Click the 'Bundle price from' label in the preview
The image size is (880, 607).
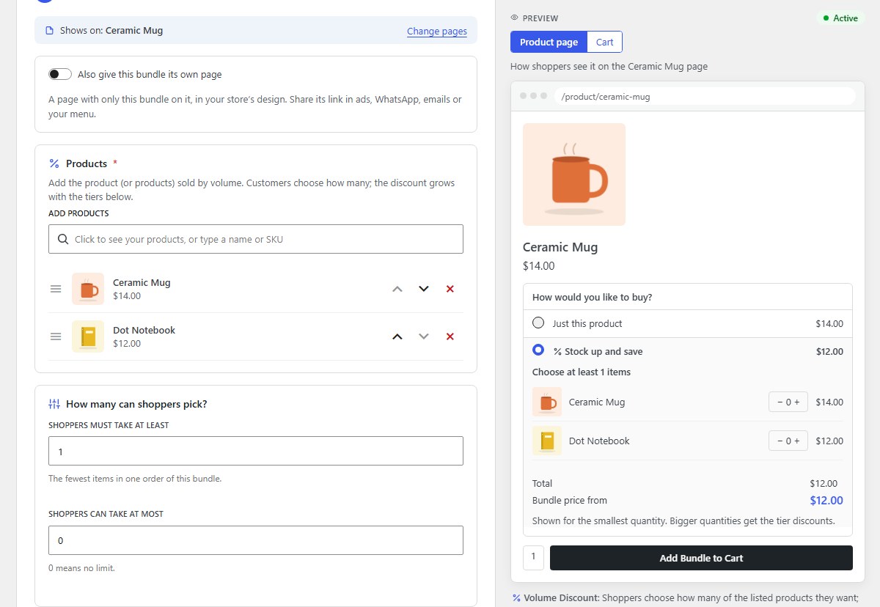[x=570, y=500]
